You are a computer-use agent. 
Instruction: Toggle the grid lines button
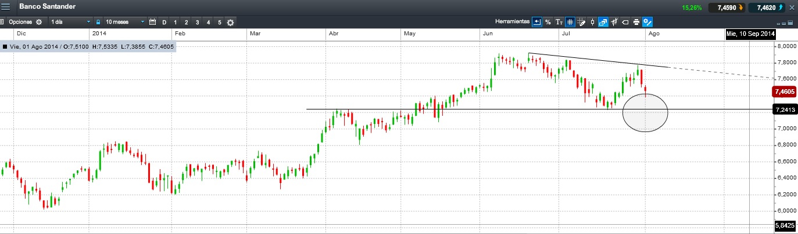[570, 22]
